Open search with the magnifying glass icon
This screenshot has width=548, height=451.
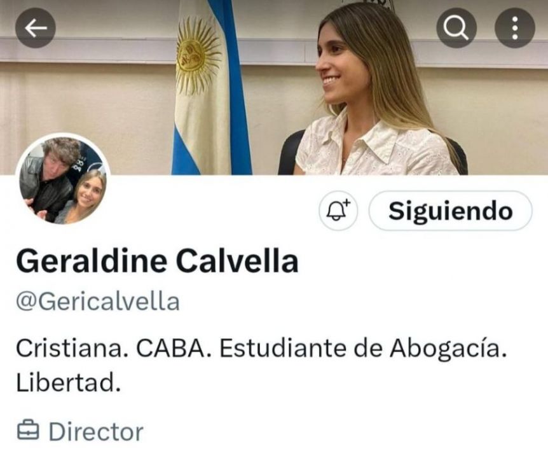456,27
